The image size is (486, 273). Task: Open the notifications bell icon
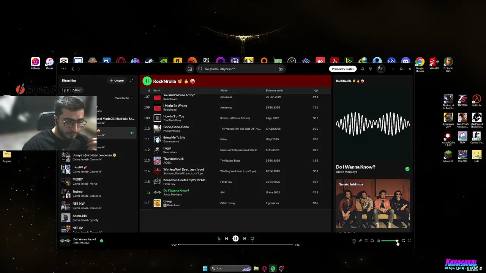click(363, 69)
